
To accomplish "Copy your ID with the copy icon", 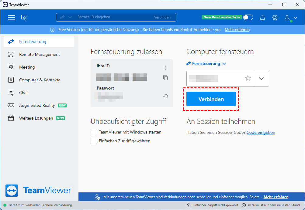I will pos(165,78).
